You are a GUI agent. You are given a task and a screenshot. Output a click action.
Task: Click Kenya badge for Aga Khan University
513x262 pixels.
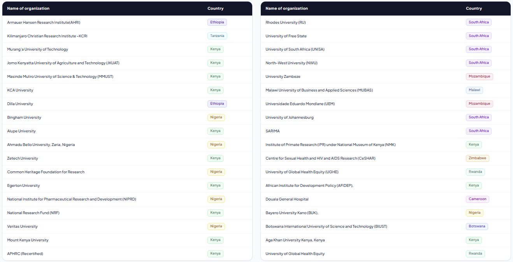tap(474, 240)
